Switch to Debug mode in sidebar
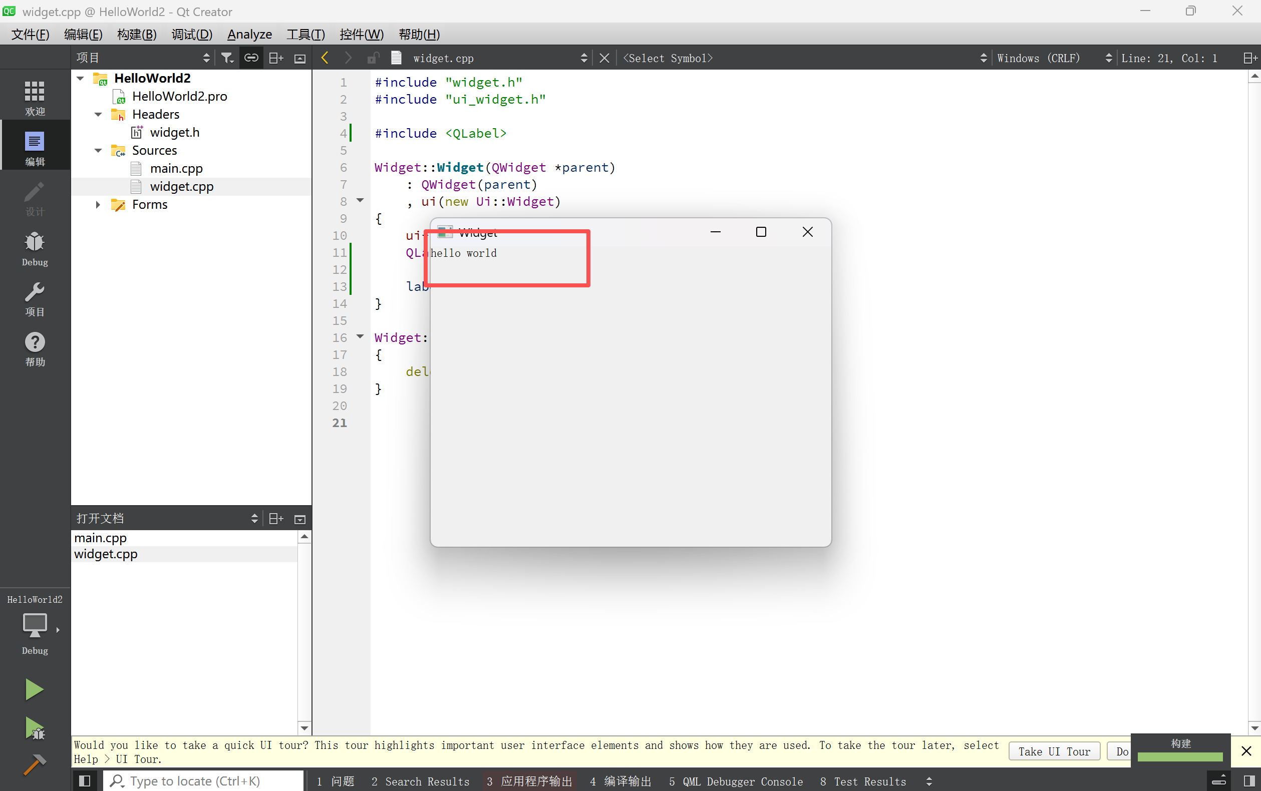The height and width of the screenshot is (791, 1261). (35, 248)
